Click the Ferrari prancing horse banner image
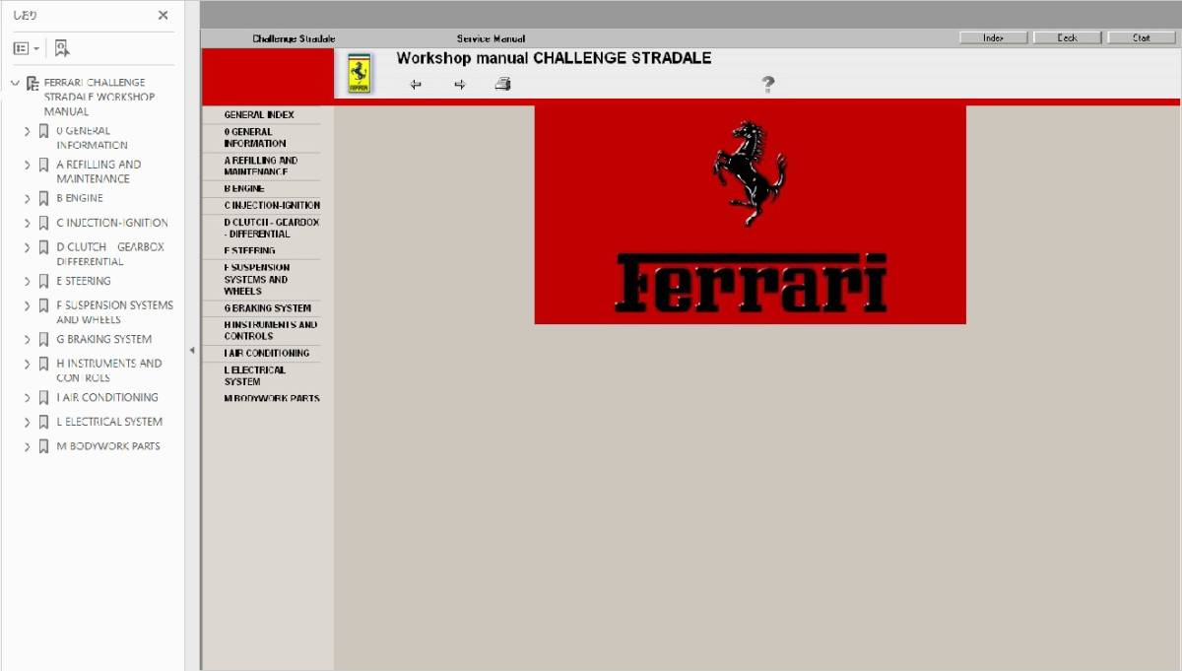 [x=750, y=215]
